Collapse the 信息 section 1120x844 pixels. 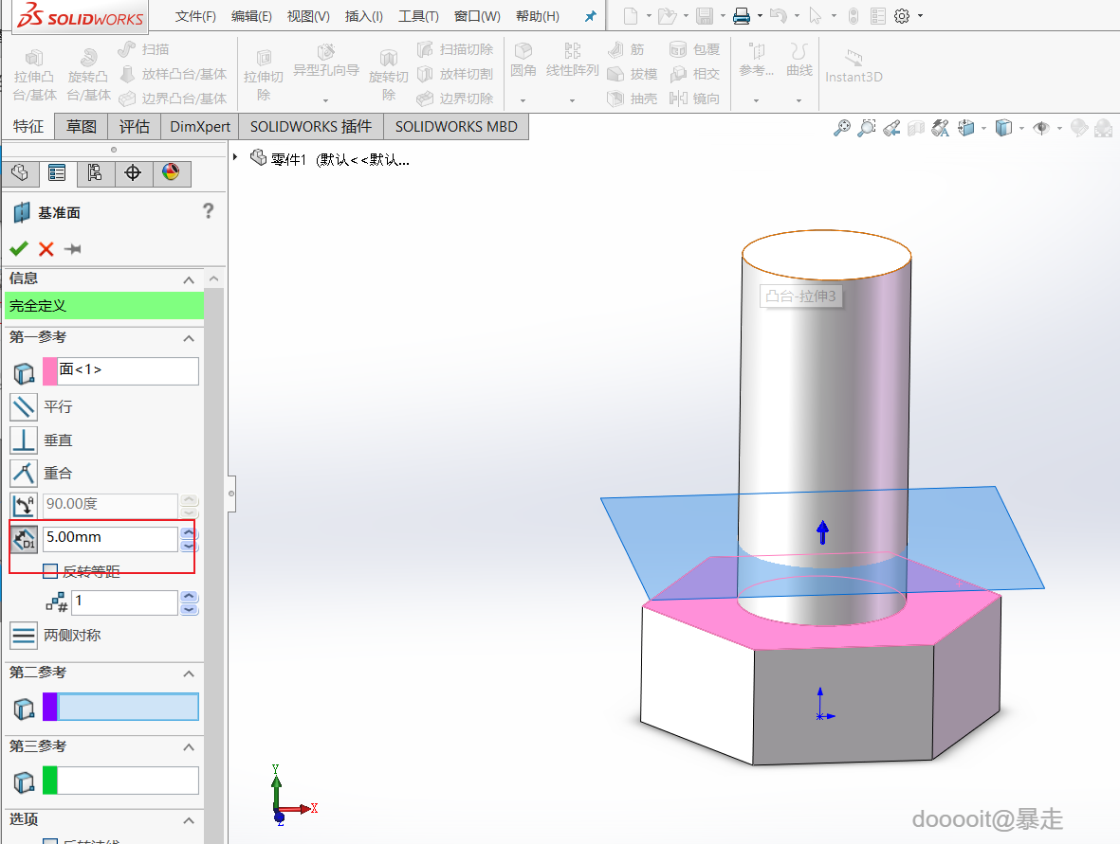pyautogui.click(x=189, y=279)
